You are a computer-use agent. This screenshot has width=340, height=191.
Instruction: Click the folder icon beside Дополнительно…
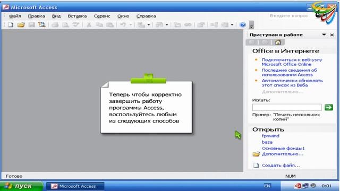[256, 154]
